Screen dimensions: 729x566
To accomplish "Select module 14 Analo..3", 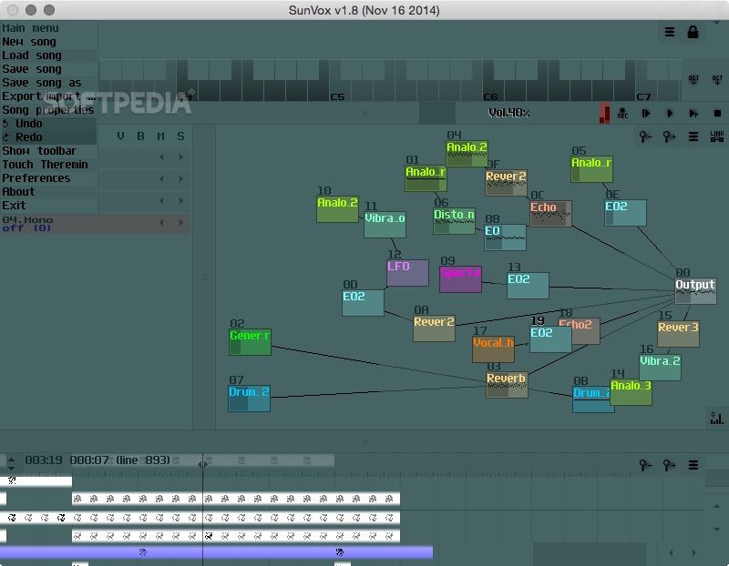I will (x=631, y=392).
